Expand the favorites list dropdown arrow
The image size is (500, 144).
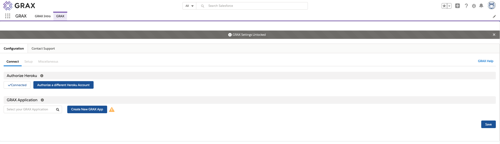[x=449, y=6]
